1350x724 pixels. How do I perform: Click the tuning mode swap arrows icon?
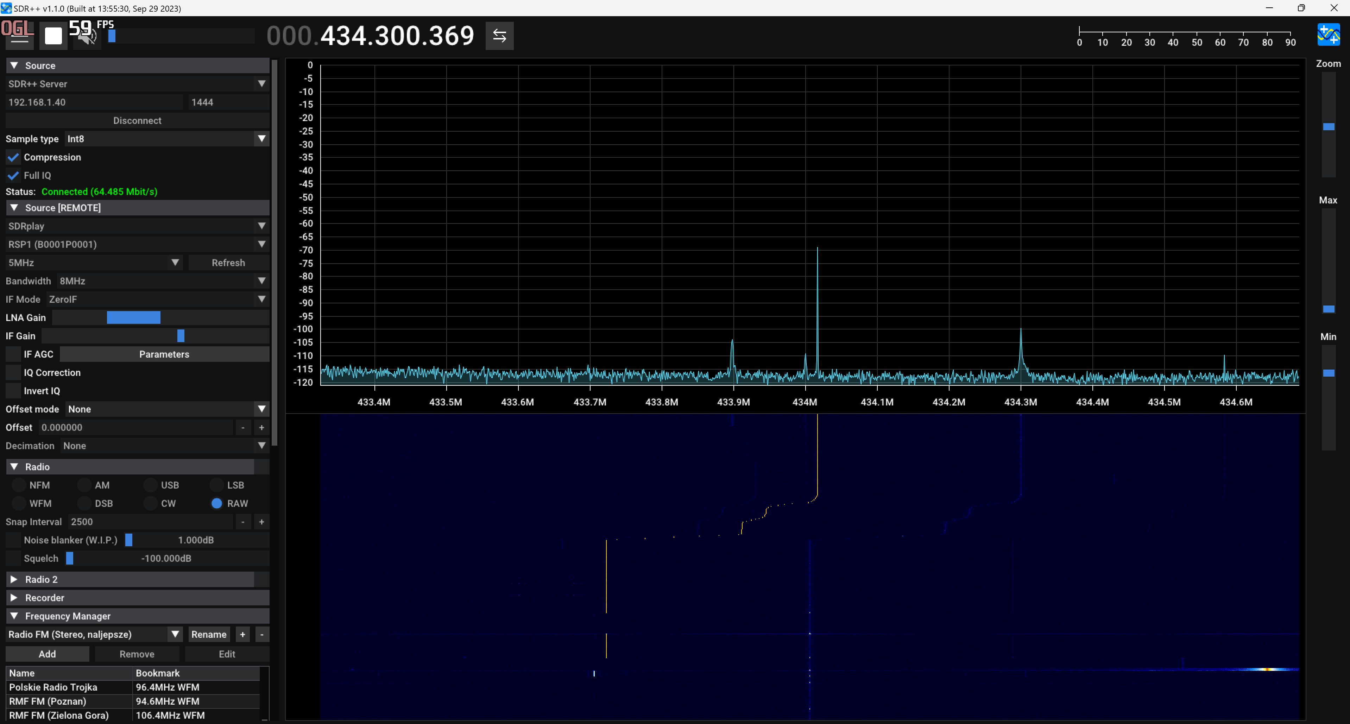coord(499,36)
